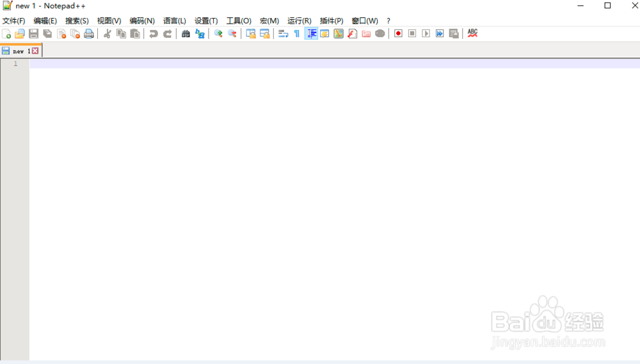640x364 pixels.
Task: Maximize the Notepad++ window
Action: (x=607, y=6)
